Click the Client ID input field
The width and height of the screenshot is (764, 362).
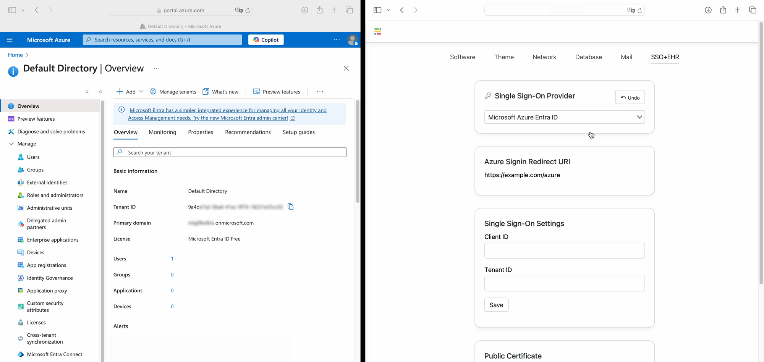click(565, 251)
